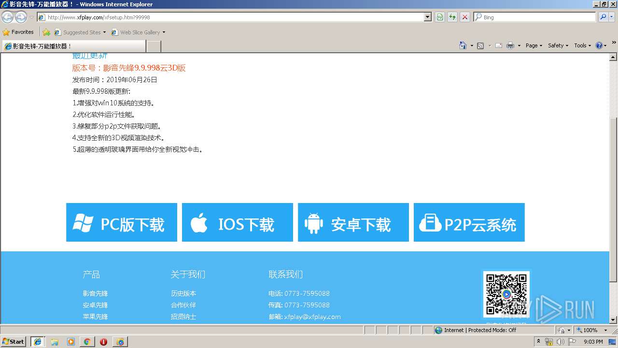Open the P2P云系统 button
Screen dimensions: 618x348
(469, 222)
